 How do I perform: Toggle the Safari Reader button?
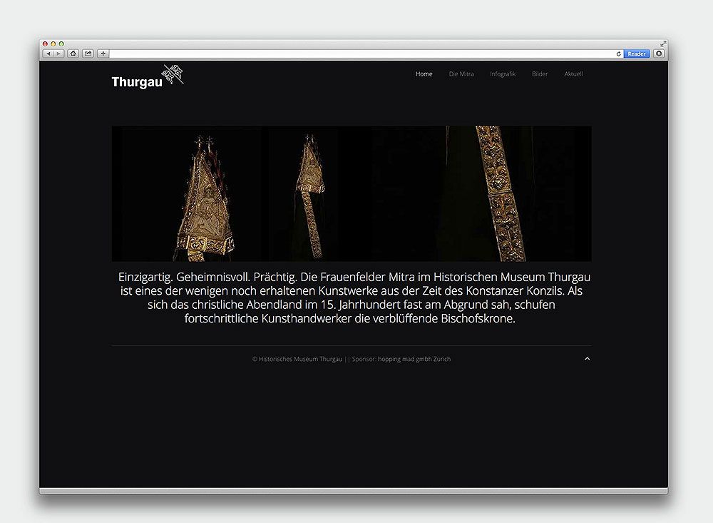coord(637,54)
